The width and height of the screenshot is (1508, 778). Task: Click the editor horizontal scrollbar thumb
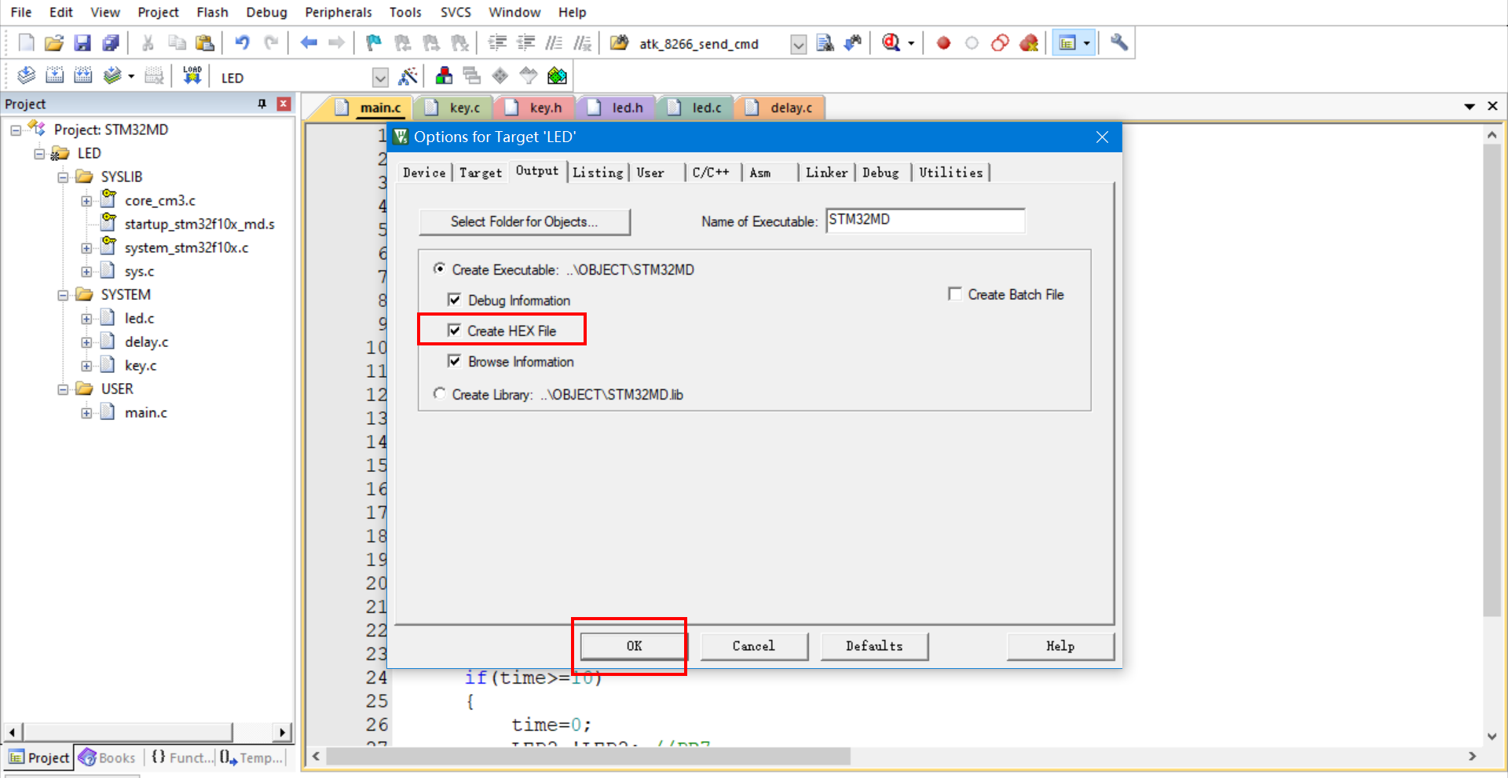[588, 756]
